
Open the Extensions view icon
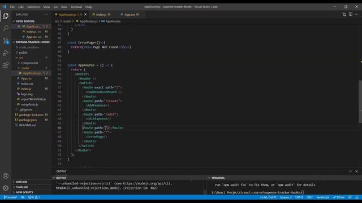[x=6, y=65]
